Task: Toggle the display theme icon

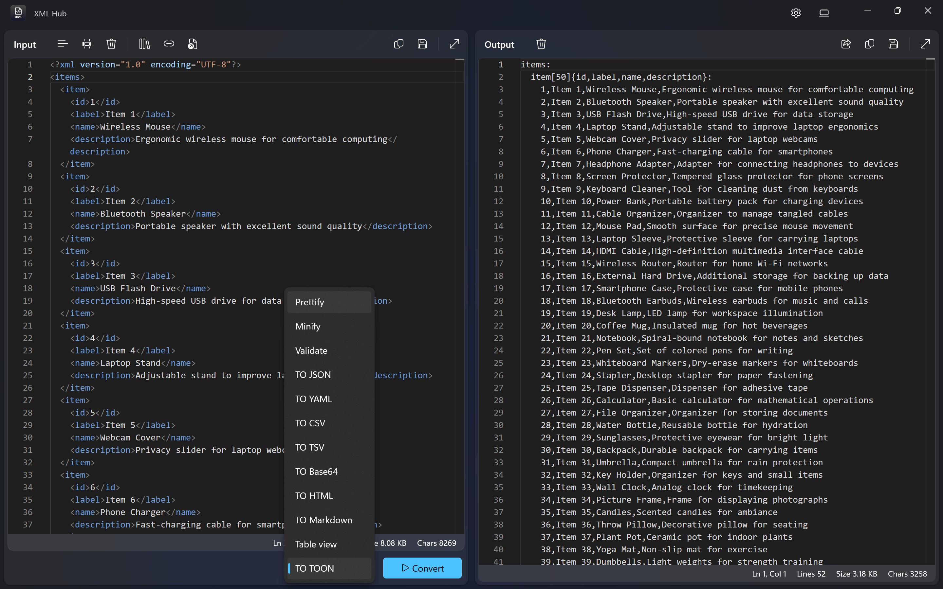Action: pos(824,12)
